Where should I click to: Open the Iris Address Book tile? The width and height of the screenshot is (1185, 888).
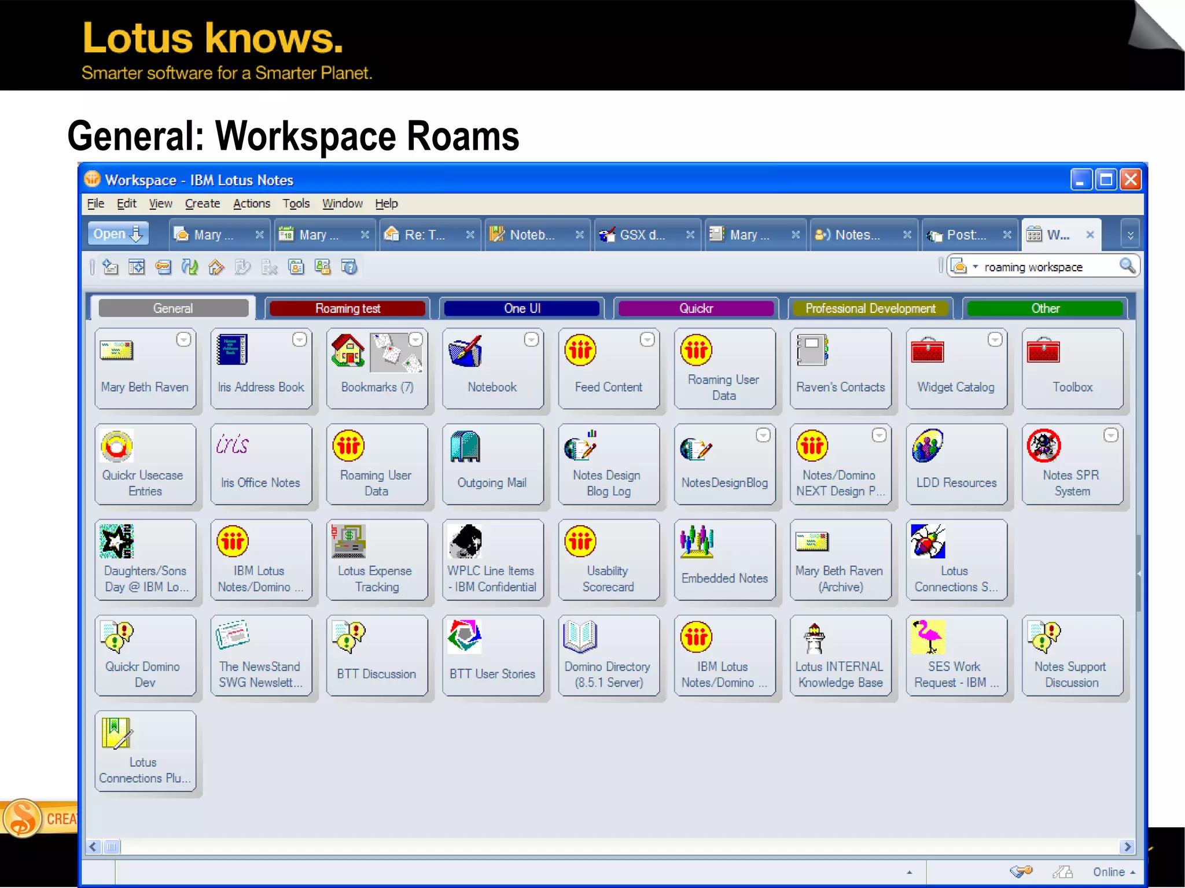tap(261, 368)
